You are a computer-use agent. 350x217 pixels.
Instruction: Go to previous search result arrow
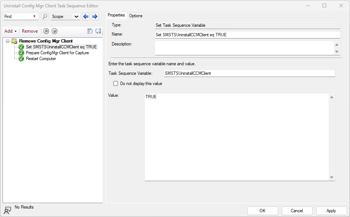pos(86,16)
